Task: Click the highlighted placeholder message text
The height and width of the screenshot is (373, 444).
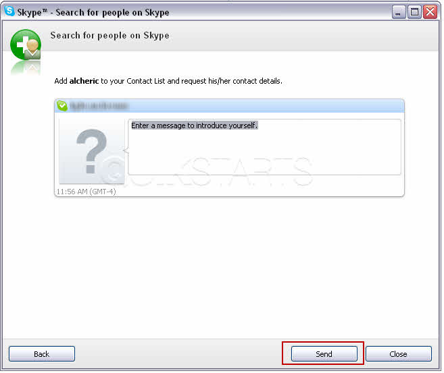Action: [194, 125]
